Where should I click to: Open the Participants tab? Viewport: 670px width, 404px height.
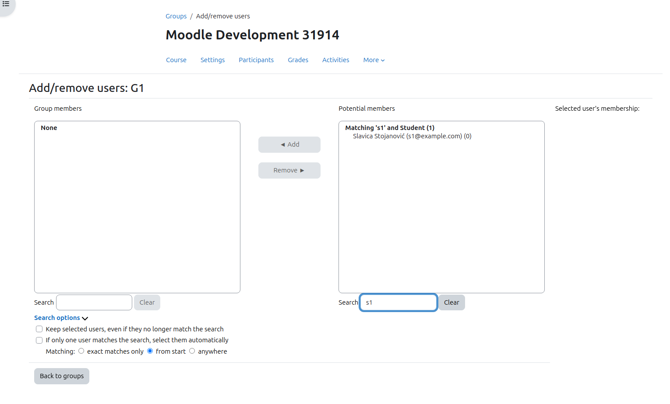(256, 60)
